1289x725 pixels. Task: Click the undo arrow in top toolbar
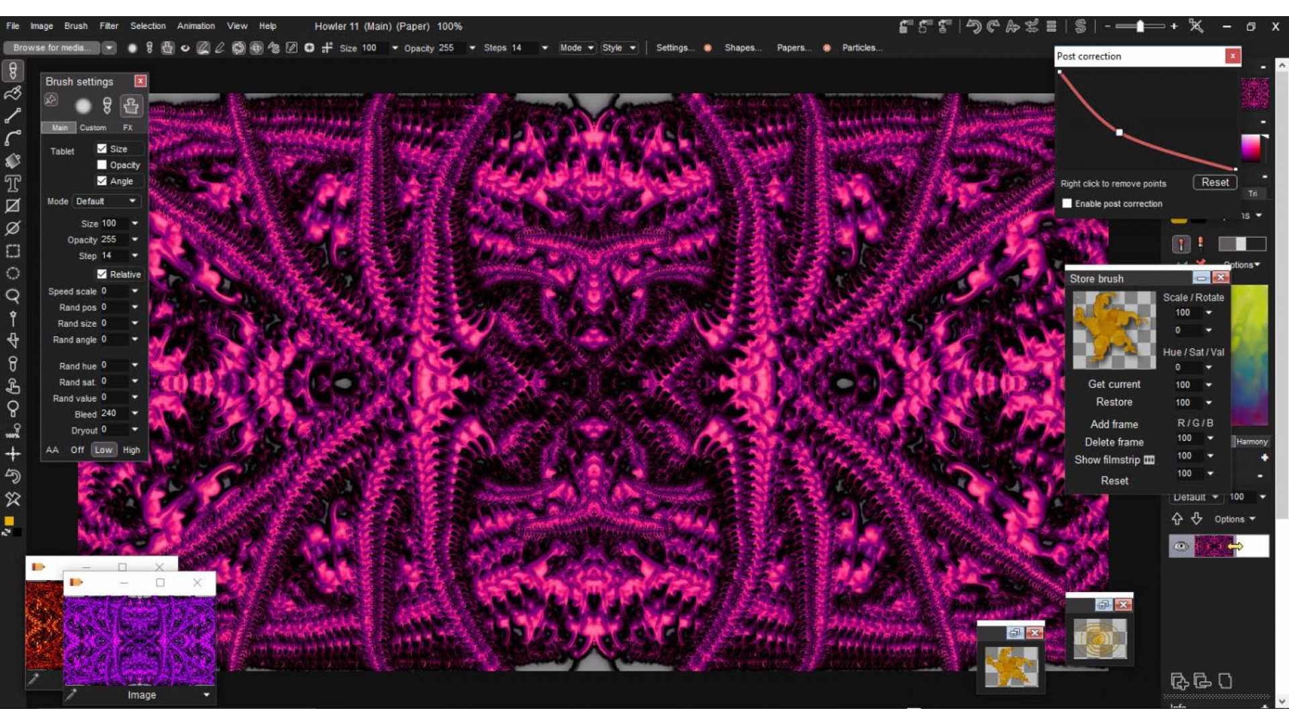[973, 26]
